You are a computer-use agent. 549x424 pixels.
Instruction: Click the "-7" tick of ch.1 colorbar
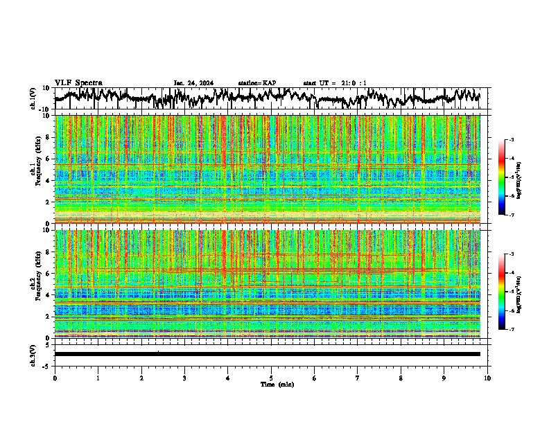[x=512, y=215]
